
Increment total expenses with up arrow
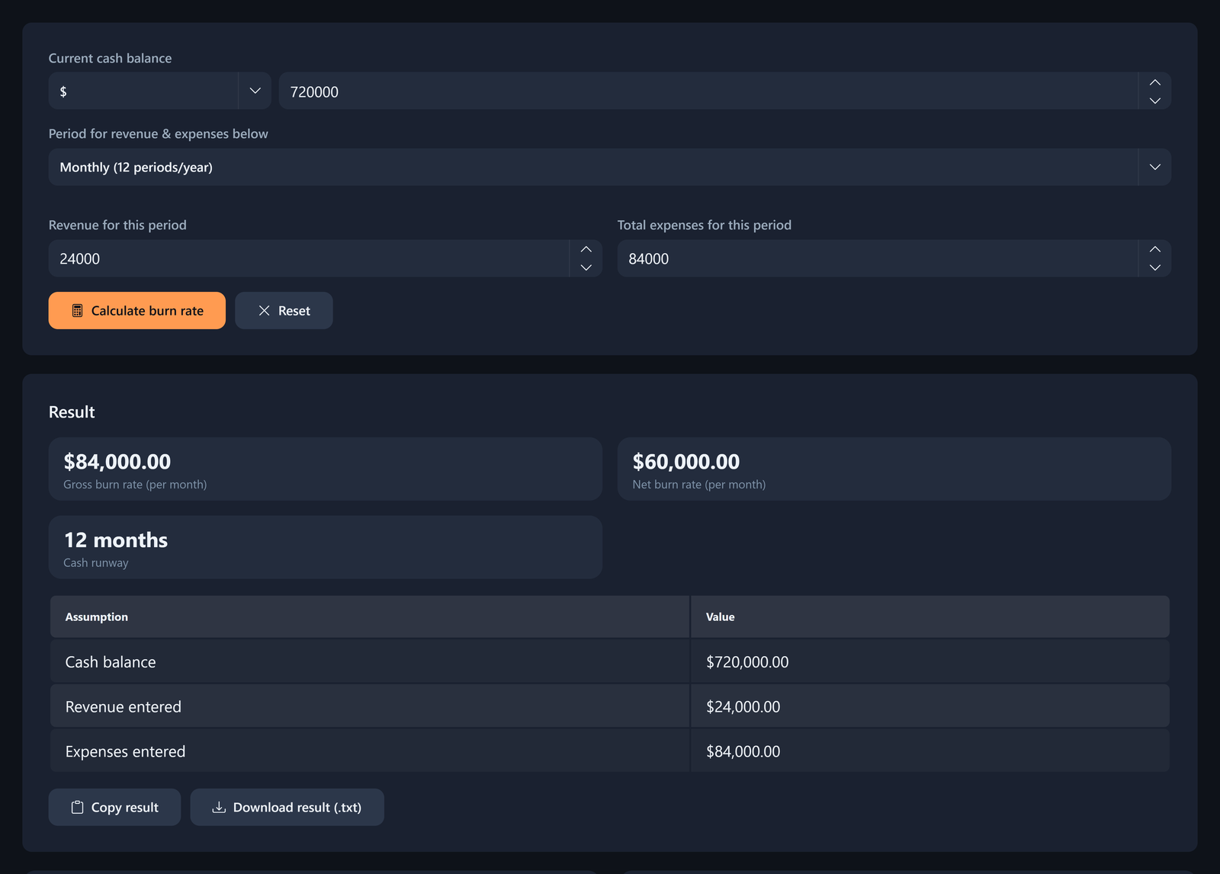click(1154, 249)
